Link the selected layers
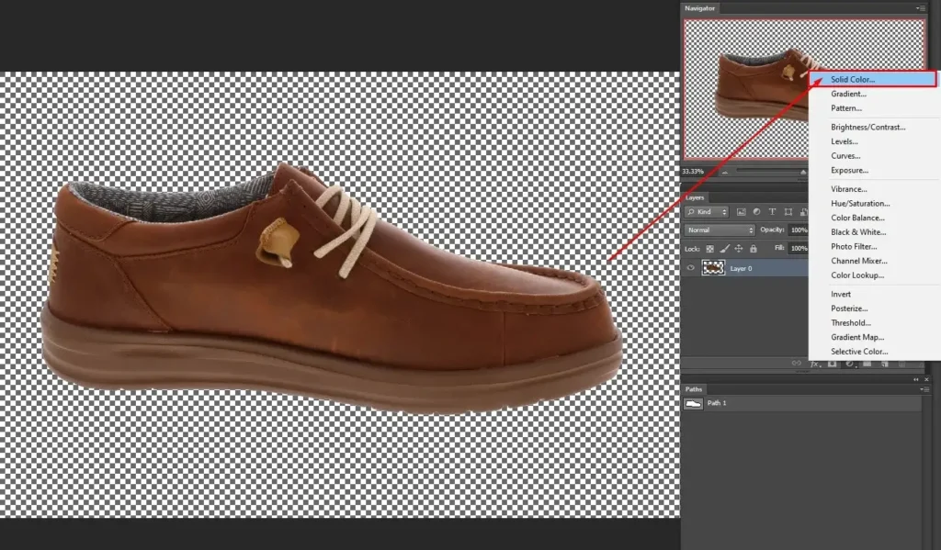Screen dimensions: 941x550 click(x=797, y=365)
